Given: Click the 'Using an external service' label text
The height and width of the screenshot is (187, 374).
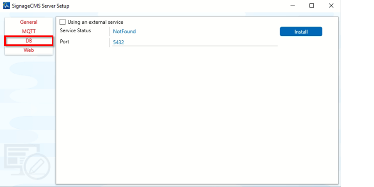Looking at the screenshot, I should (x=95, y=22).
